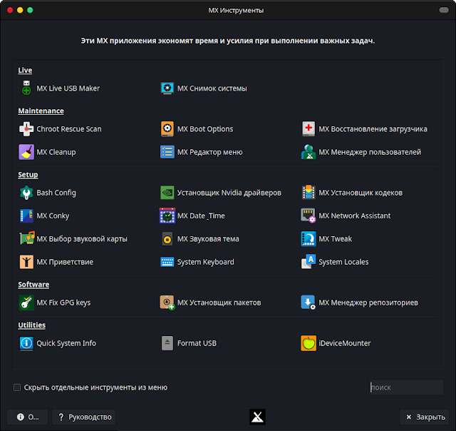Click the MX Linux logo at bottom
This screenshot has height=431, width=456.
pos(257,417)
